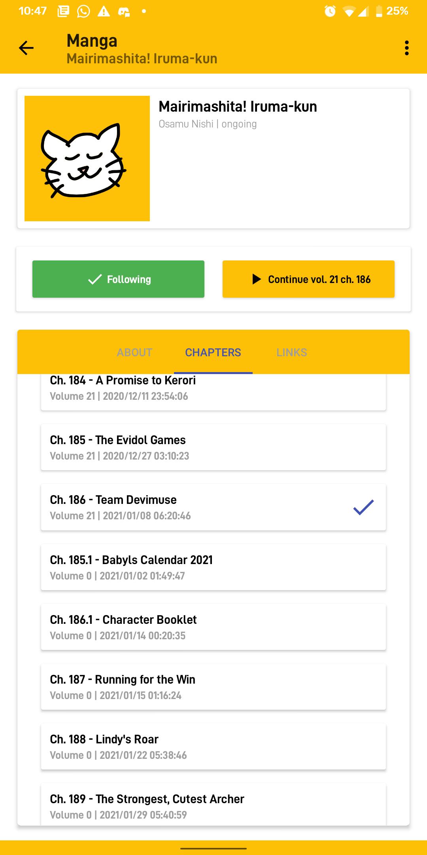Open Ch. 186.1 Character Booklet
The height and width of the screenshot is (855, 427).
click(213, 627)
